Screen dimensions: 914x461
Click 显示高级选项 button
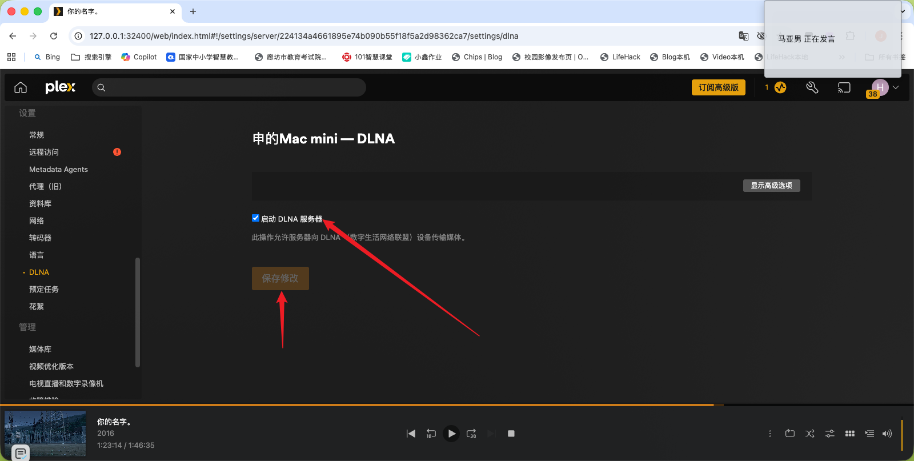click(771, 186)
